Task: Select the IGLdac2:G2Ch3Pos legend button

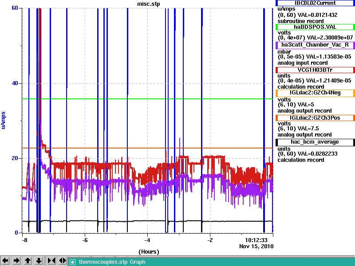Action: pyautogui.click(x=315, y=118)
